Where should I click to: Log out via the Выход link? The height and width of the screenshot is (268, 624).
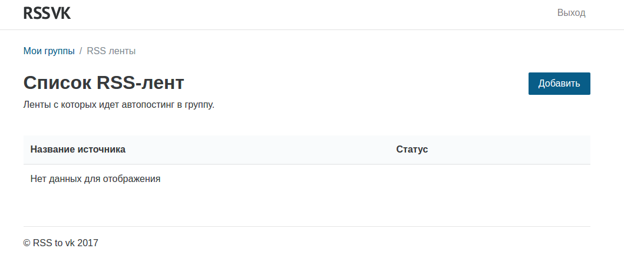571,13
